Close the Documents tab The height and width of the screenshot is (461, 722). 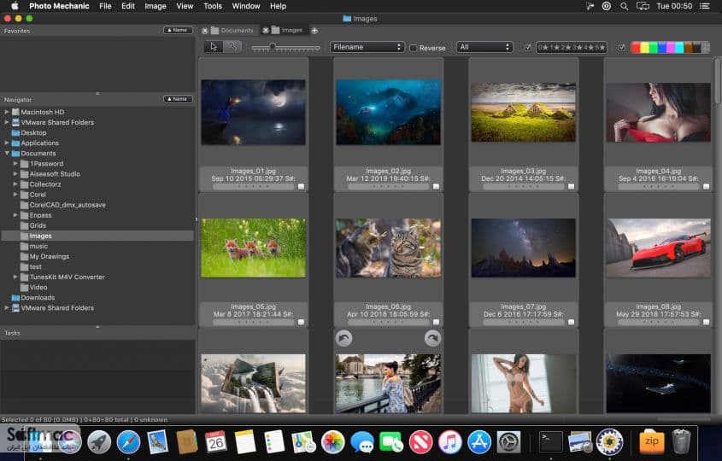click(205, 31)
